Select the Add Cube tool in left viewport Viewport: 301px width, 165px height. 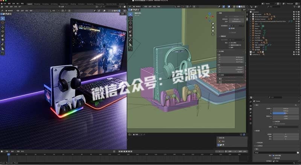pos(3,53)
